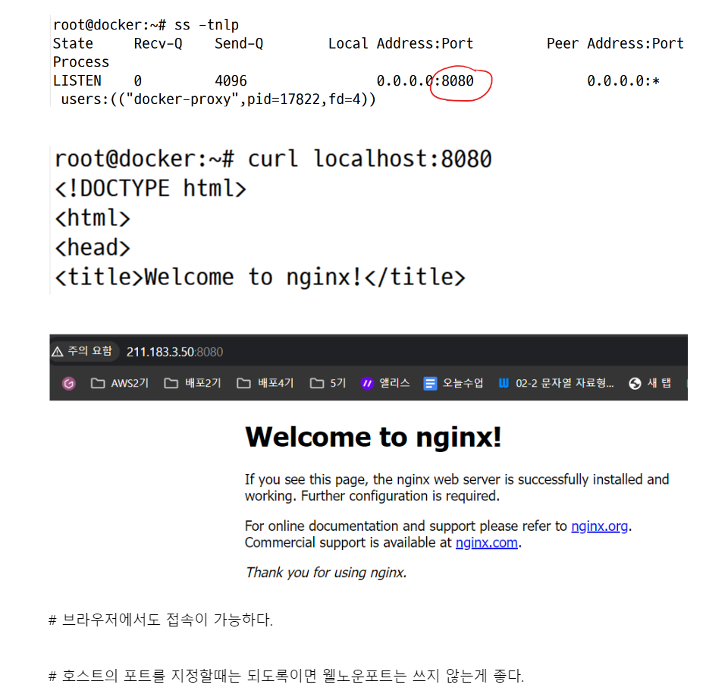Follow the nginx.org link

coord(599,526)
